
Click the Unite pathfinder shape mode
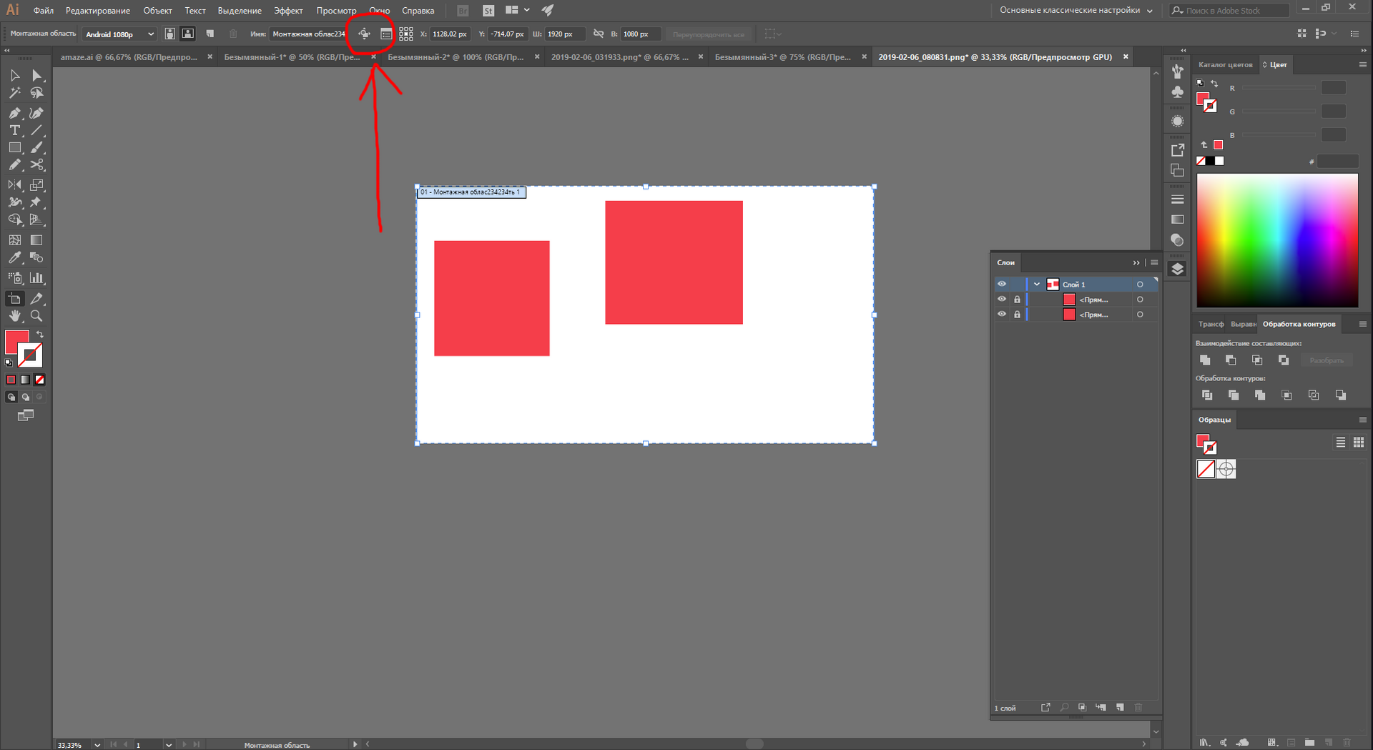point(1205,360)
